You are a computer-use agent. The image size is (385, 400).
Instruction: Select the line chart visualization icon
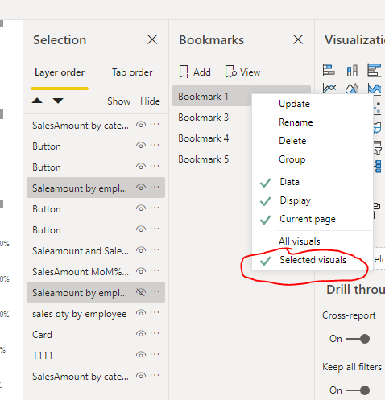(329, 88)
